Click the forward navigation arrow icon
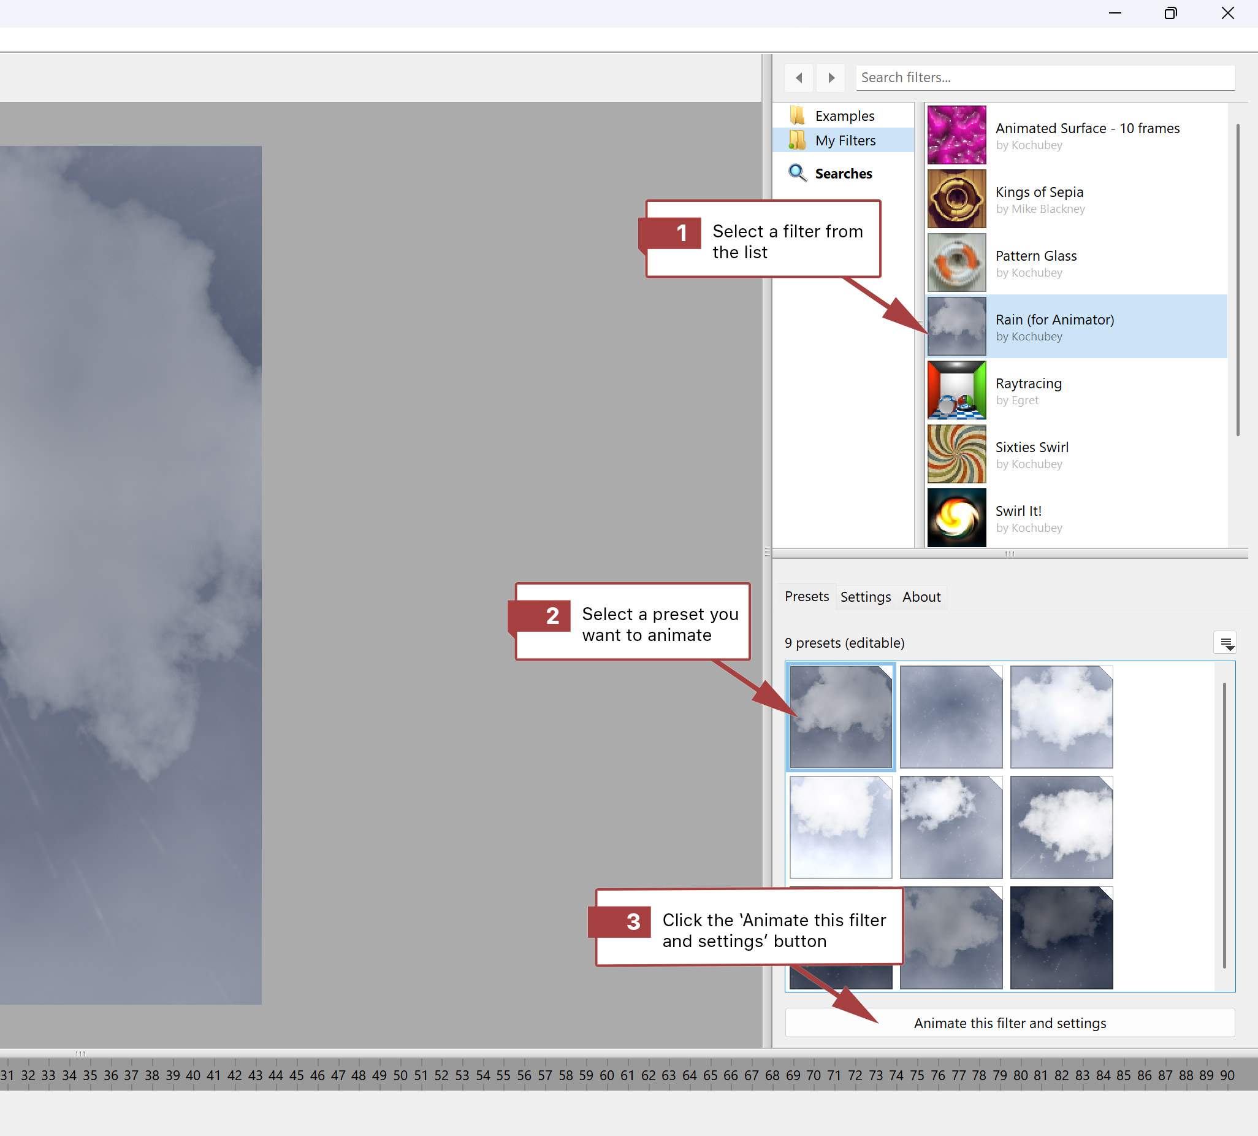Viewport: 1258px width, 1136px height. [x=831, y=78]
